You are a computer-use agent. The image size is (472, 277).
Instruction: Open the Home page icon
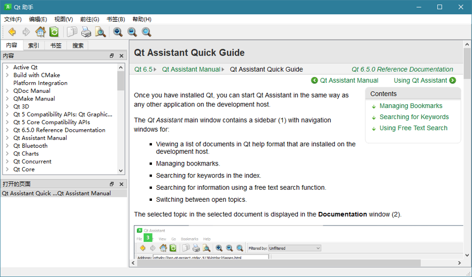click(40, 32)
